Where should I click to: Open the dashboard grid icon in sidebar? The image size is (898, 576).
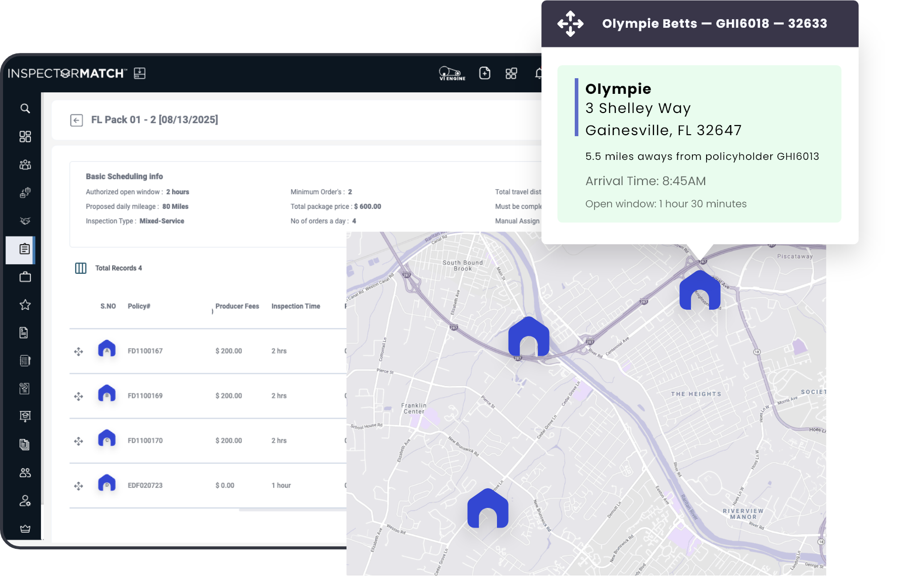25,137
